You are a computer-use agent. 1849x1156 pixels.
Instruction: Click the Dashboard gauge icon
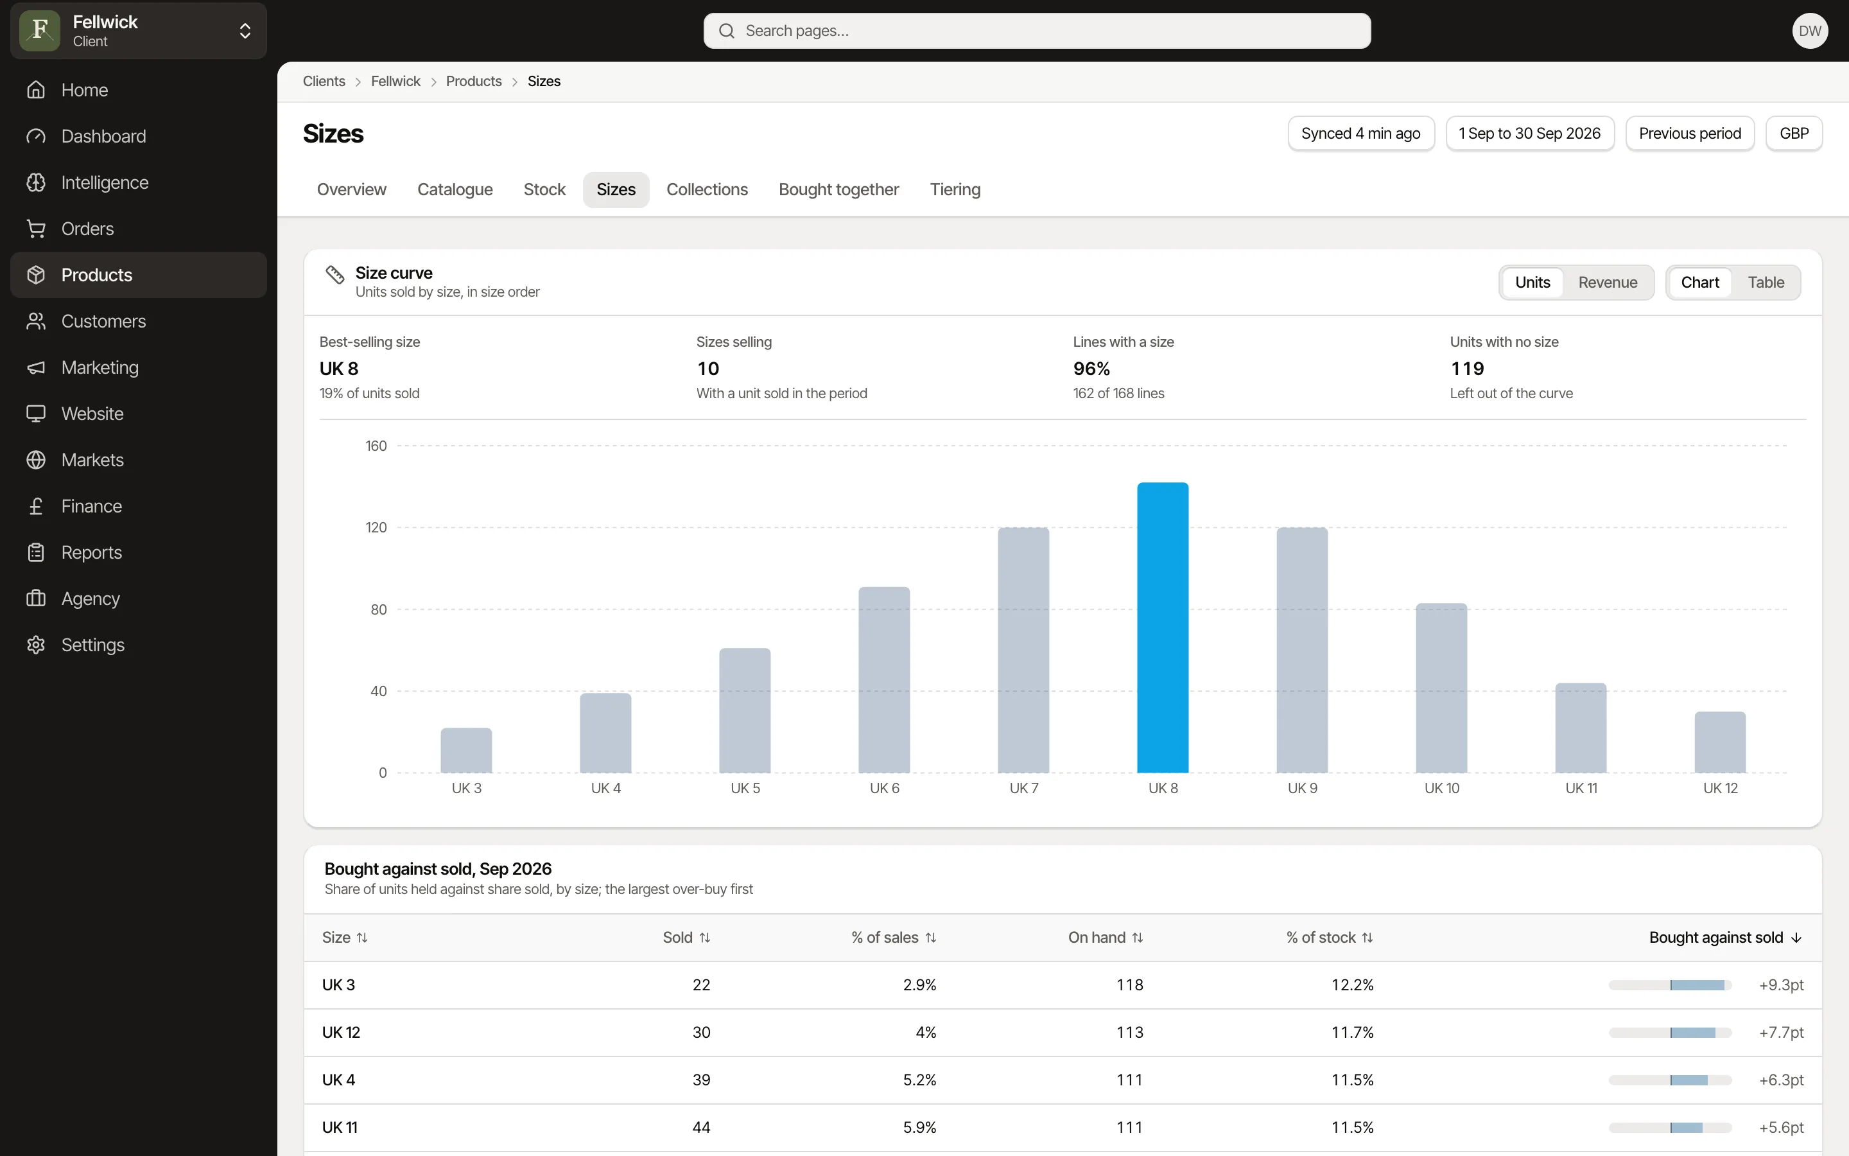point(36,136)
